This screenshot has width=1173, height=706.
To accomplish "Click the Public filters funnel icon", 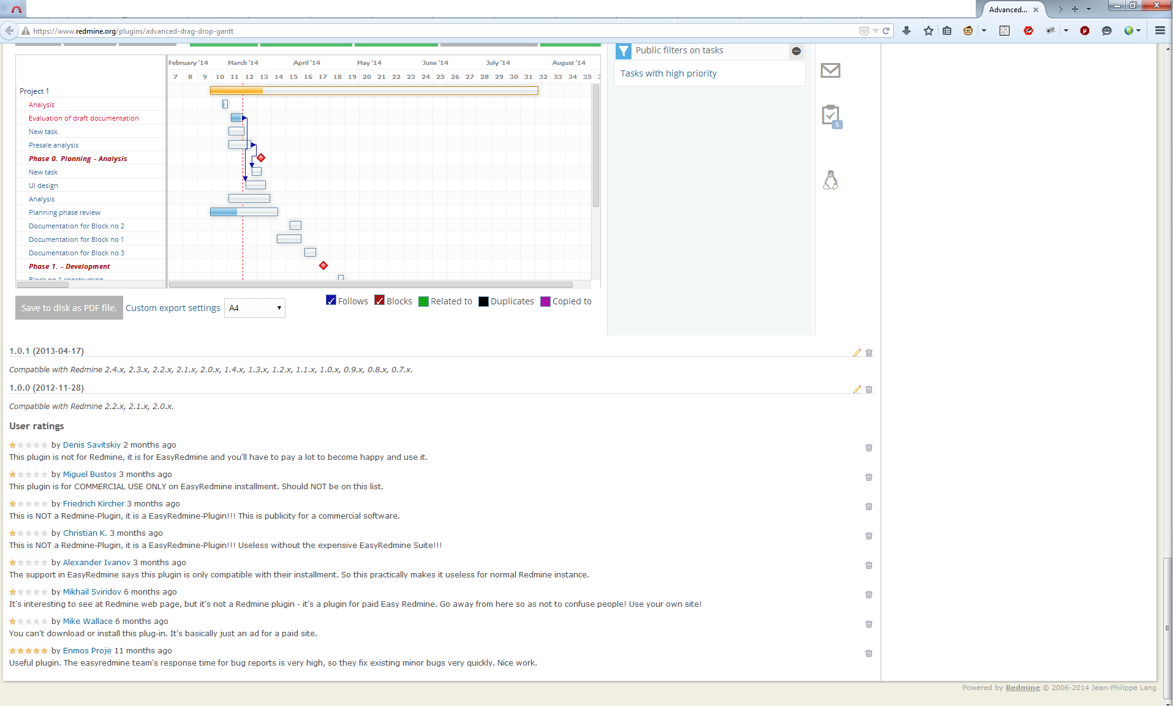I will pos(623,51).
